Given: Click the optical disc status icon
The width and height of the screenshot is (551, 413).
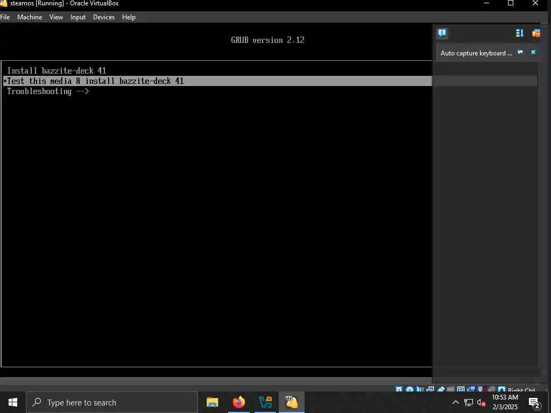Looking at the screenshot, I should pos(409,389).
